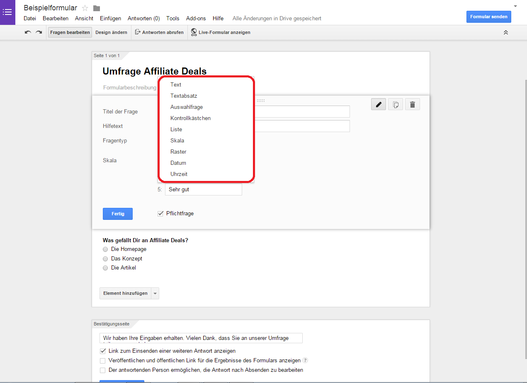Delete the question with trash icon

pyautogui.click(x=412, y=104)
